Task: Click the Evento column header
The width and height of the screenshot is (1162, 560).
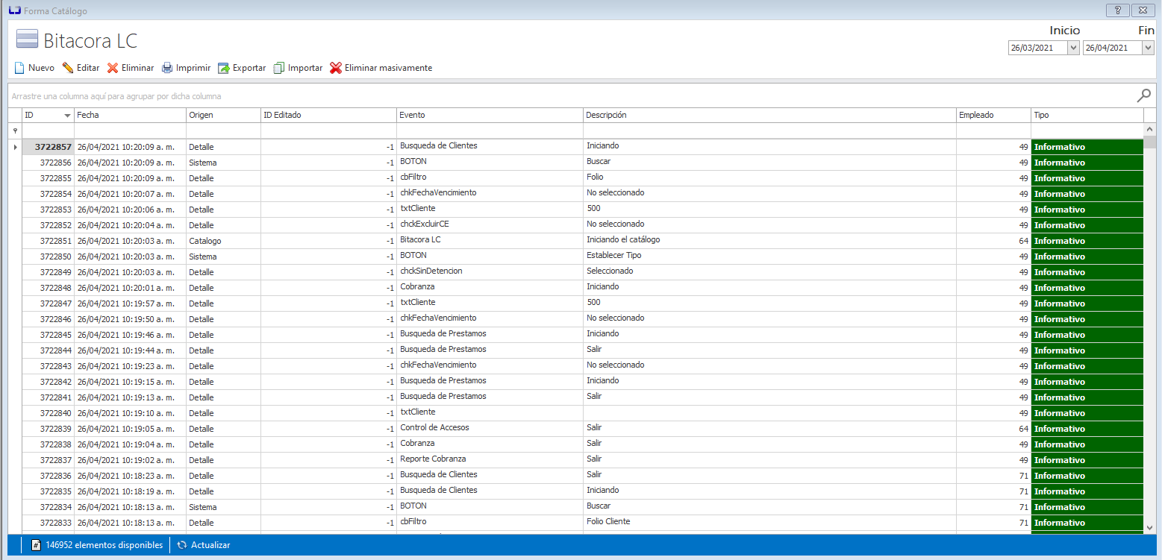Action: (x=490, y=115)
